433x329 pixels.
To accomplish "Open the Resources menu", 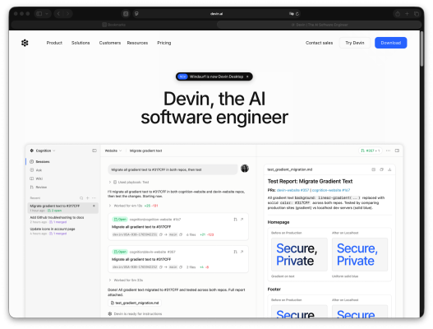I will coord(137,43).
